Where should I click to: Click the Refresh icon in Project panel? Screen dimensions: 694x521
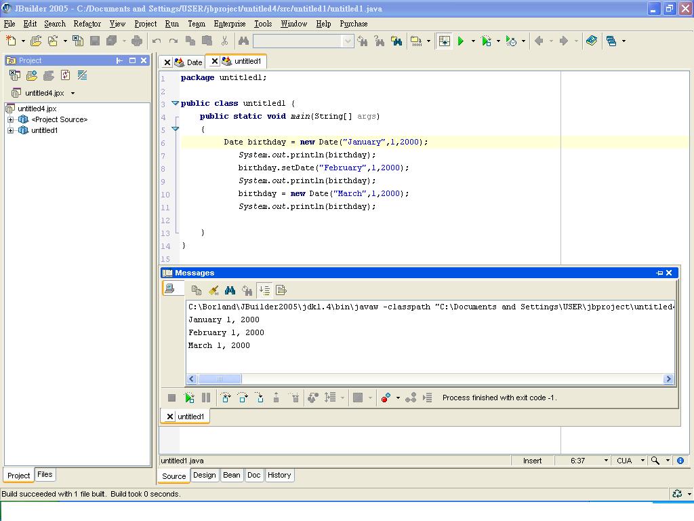tap(66, 75)
